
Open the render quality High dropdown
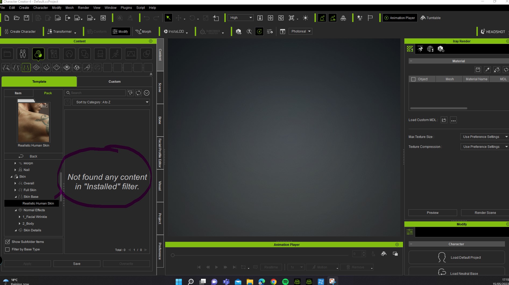click(x=241, y=18)
